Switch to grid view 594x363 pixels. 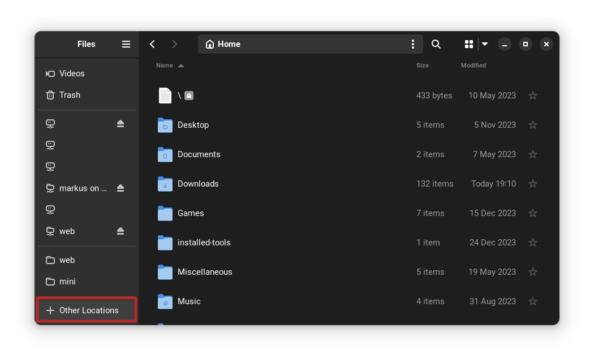468,44
